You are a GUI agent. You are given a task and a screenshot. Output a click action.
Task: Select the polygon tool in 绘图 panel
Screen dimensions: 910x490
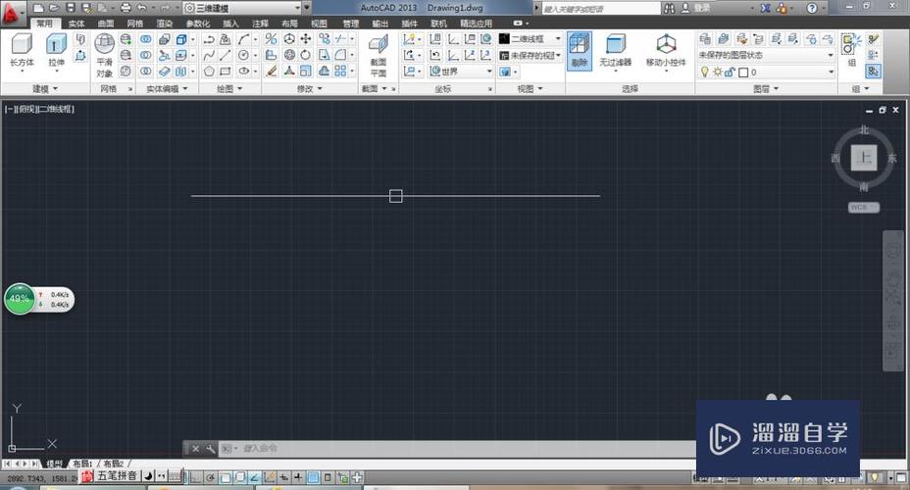point(209,72)
